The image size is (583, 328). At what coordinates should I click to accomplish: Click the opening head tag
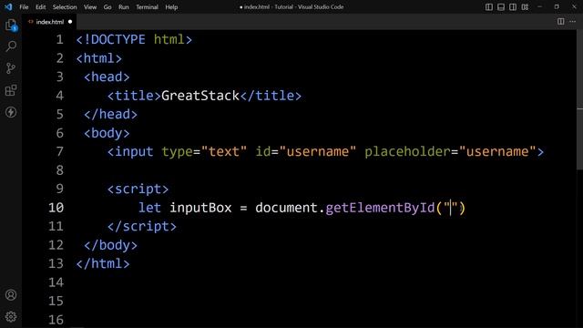click(x=107, y=77)
